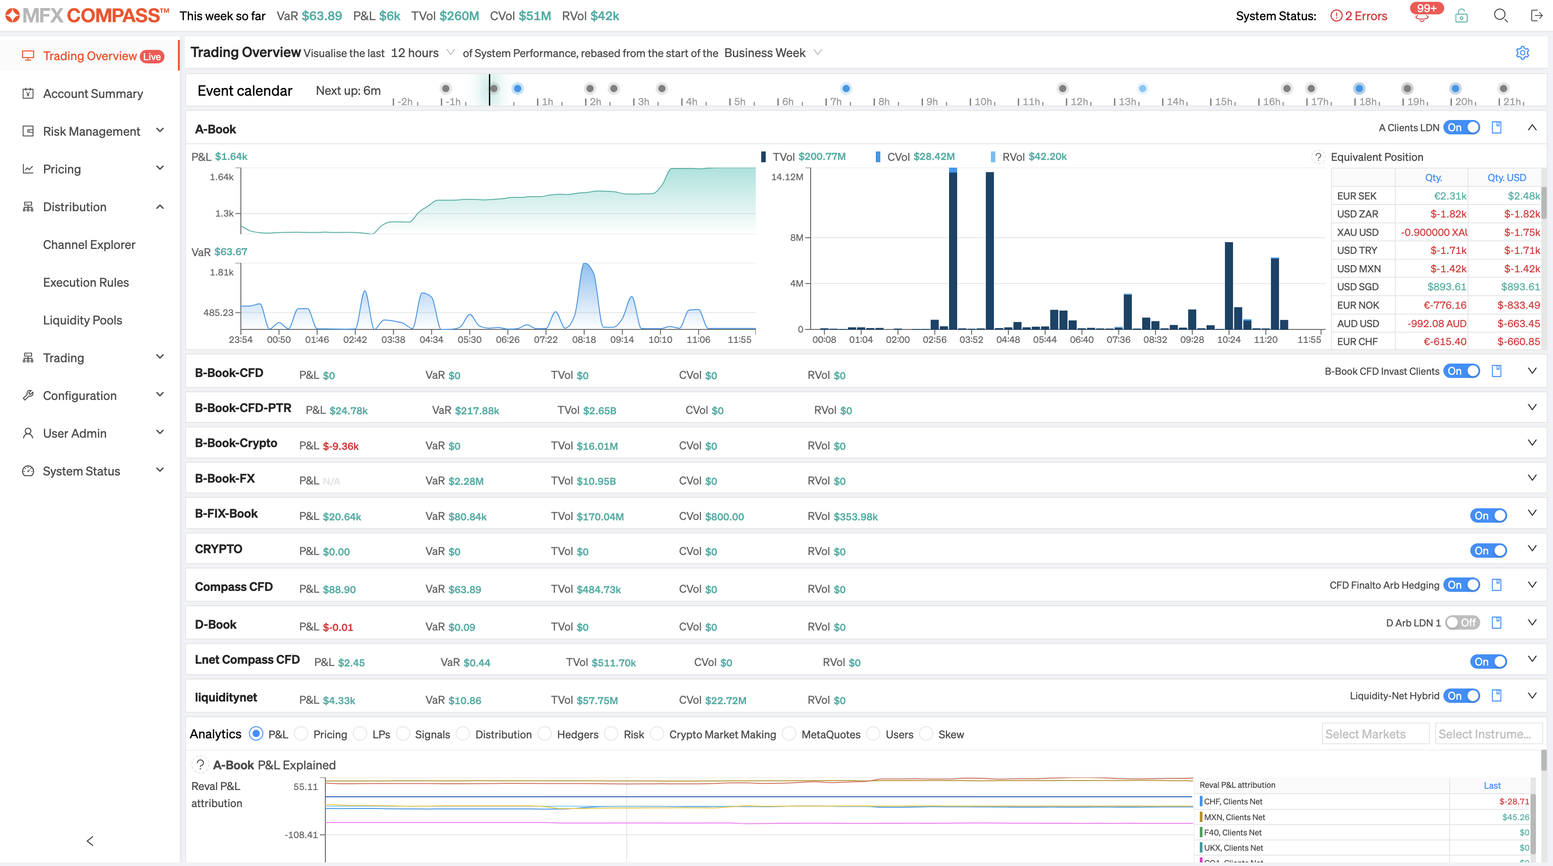Open the search magnifier icon
The image size is (1553, 866).
click(x=1500, y=16)
